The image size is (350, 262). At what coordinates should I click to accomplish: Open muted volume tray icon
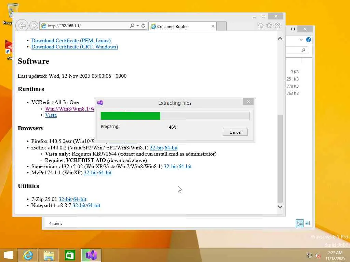pos(318,255)
